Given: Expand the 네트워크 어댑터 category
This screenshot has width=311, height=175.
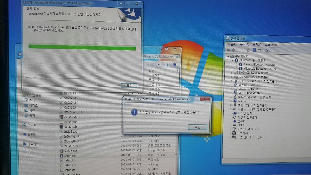Looking at the screenshot, I should 231,85.
